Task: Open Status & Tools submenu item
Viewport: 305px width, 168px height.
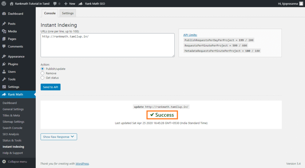Action: [12, 140]
